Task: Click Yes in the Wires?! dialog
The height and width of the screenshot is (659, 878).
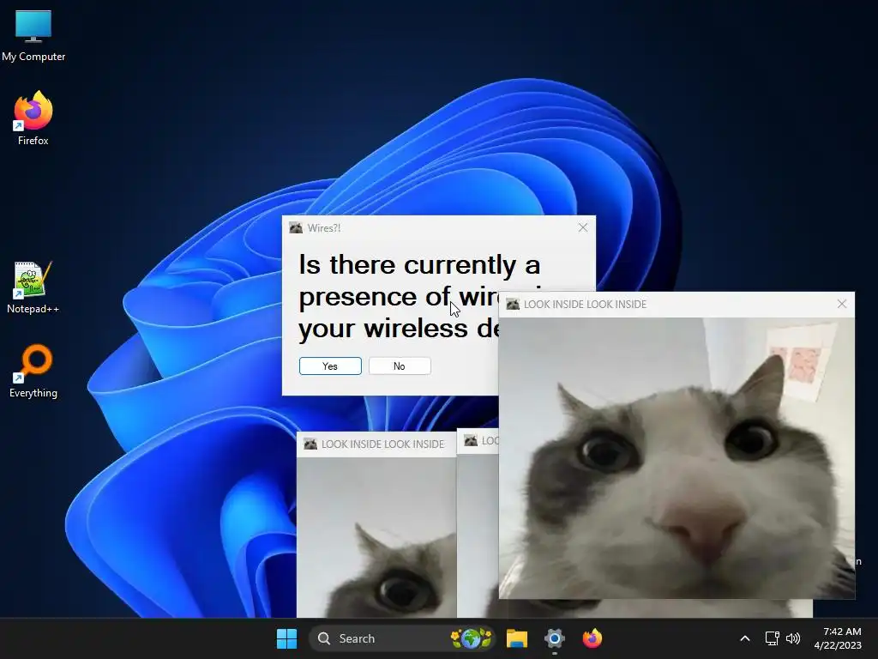Action: click(x=330, y=366)
